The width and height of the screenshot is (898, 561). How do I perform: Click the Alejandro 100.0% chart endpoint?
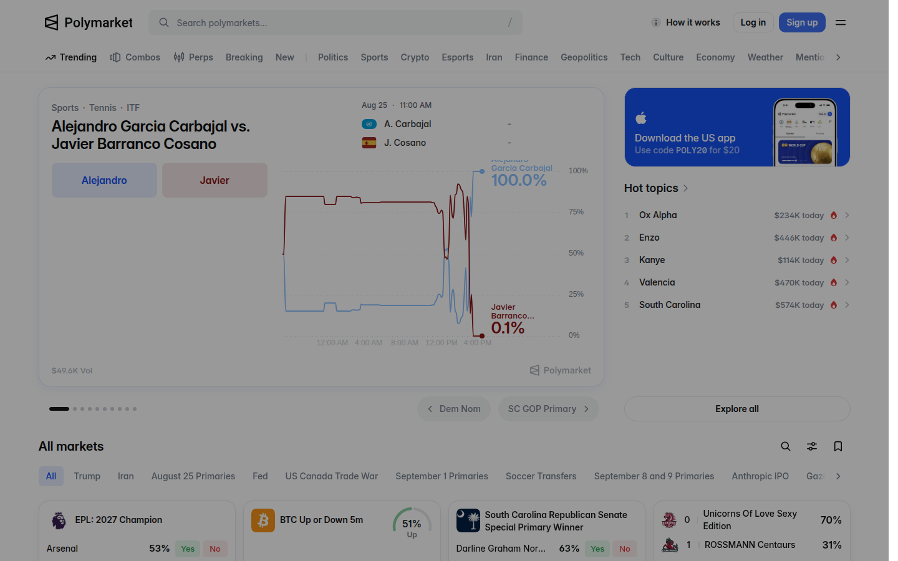pos(482,171)
